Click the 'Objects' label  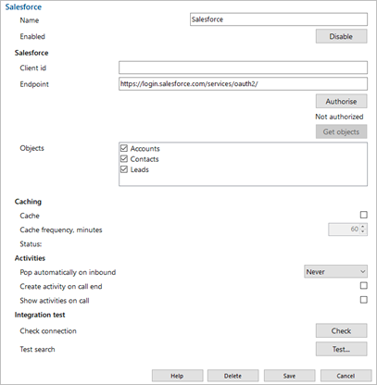[31, 148]
